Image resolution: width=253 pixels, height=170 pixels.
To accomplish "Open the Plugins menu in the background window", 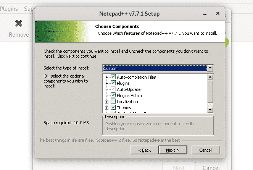I will (8, 8).
